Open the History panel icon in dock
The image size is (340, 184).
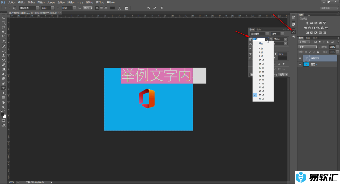pos(294,17)
